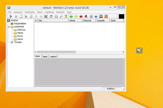The width and height of the screenshot is (163, 108).
Task: Open the Kategória menu
Action: click(x=18, y=12)
